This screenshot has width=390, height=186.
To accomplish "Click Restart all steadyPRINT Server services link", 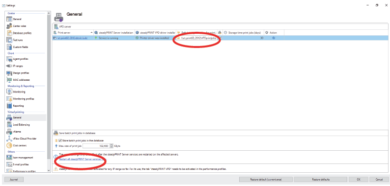I will pyautogui.click(x=83, y=159).
